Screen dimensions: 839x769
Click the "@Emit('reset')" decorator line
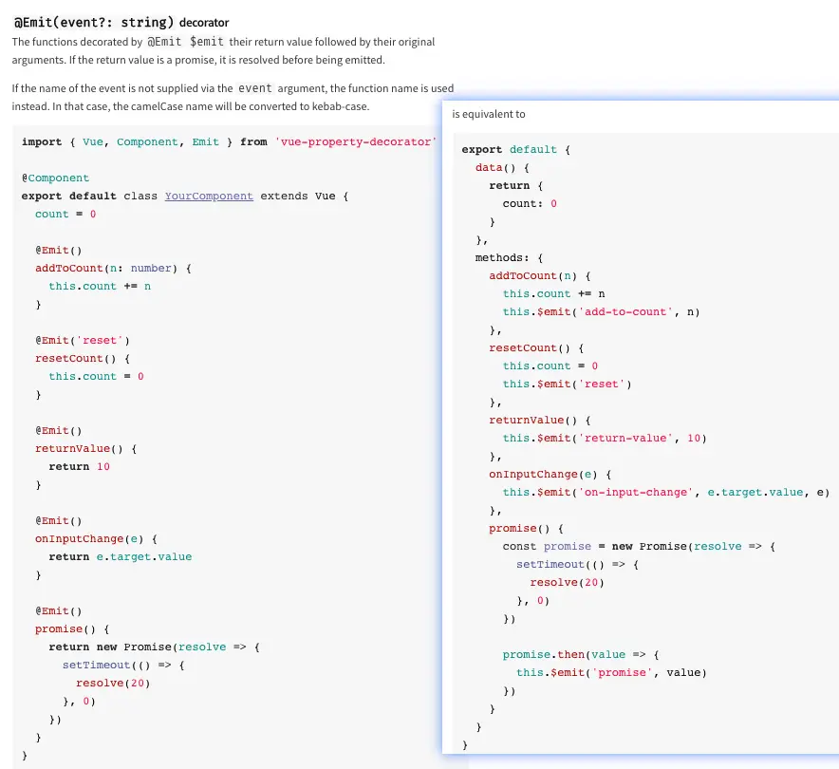(x=83, y=340)
